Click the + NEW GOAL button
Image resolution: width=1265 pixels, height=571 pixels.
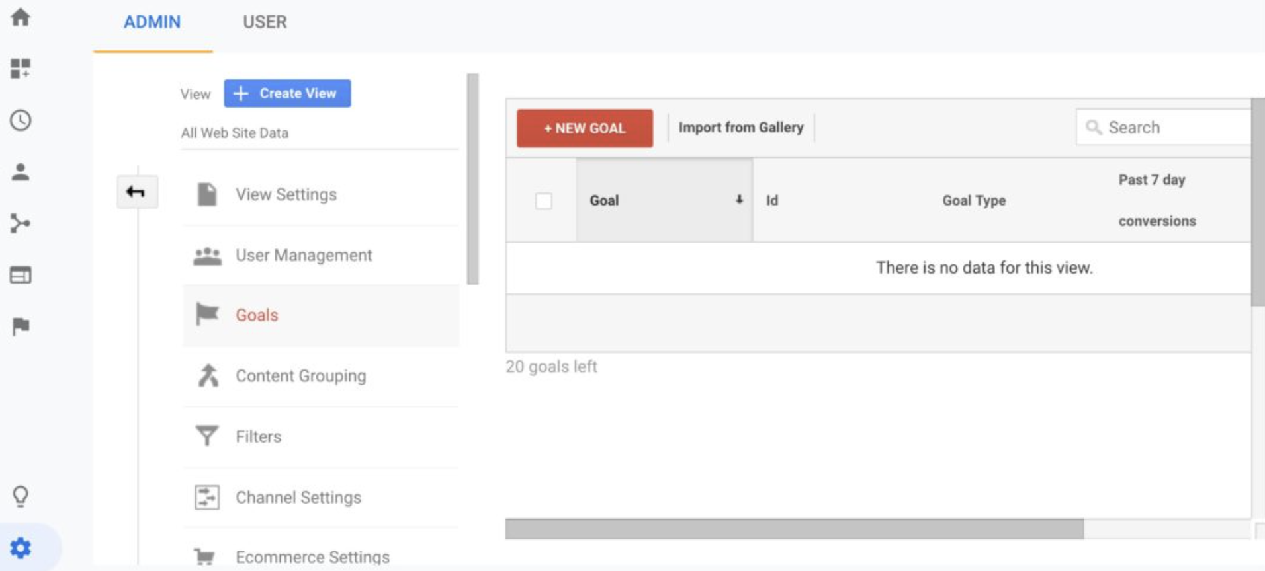click(585, 128)
